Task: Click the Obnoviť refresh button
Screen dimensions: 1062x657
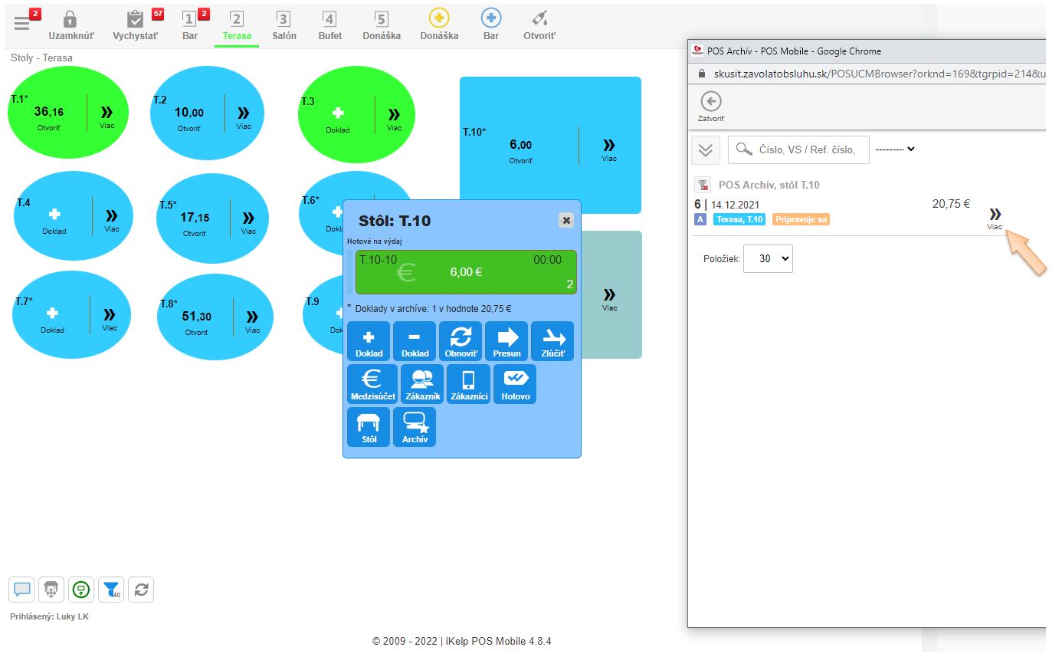Action: [461, 341]
